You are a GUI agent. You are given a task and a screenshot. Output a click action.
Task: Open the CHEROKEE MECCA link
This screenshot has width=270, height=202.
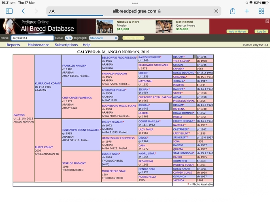point(113,90)
